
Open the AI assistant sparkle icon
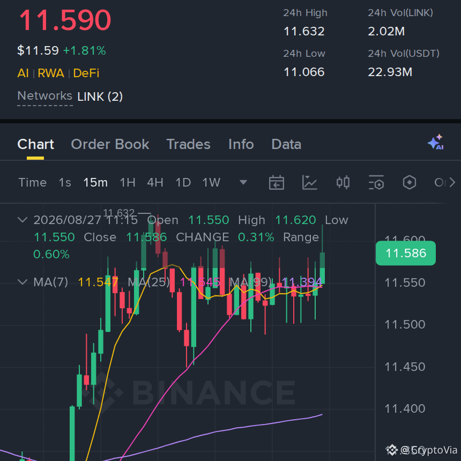[436, 142]
